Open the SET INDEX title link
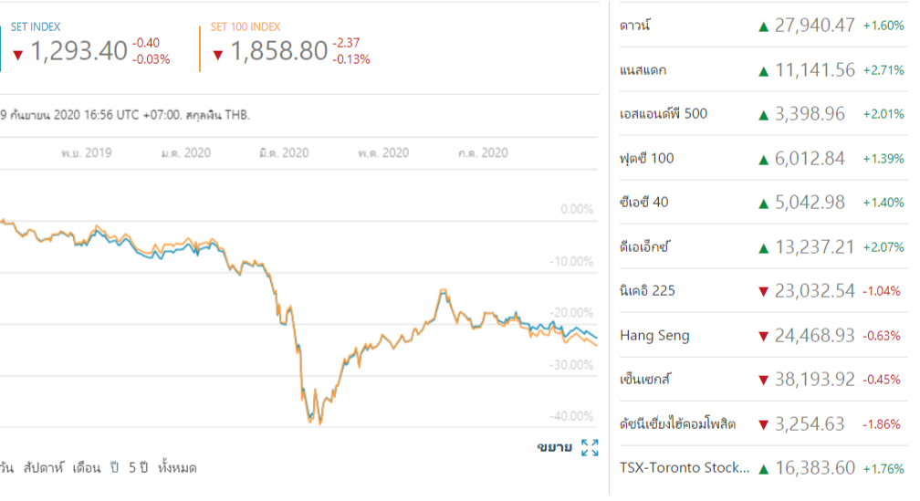Screen dimensions: 920x501 (x=36, y=27)
